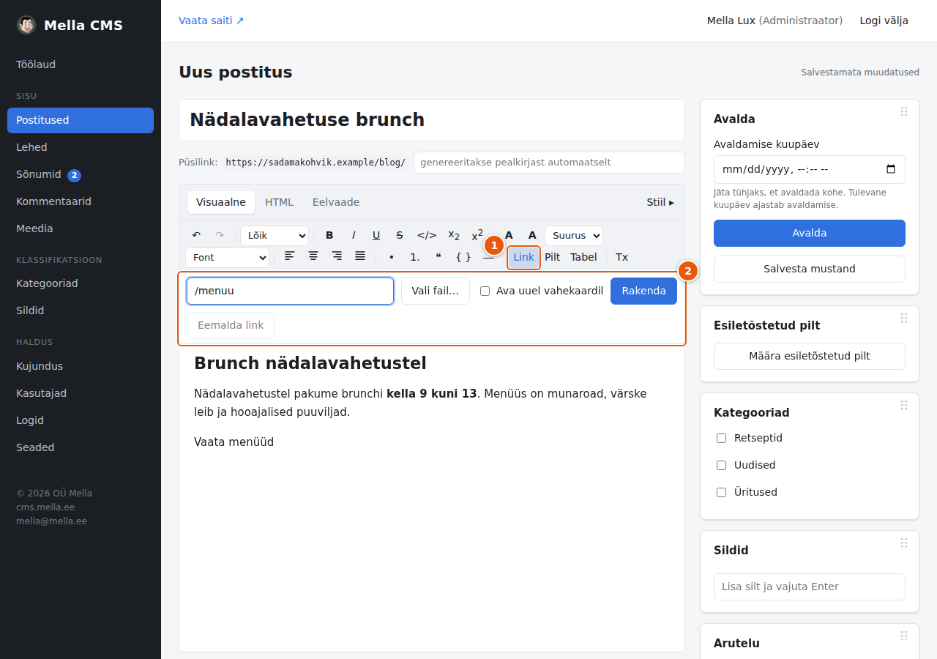Enable 'Ava uuel vahekaardil' checkbox
The height and width of the screenshot is (659, 937).
point(485,291)
